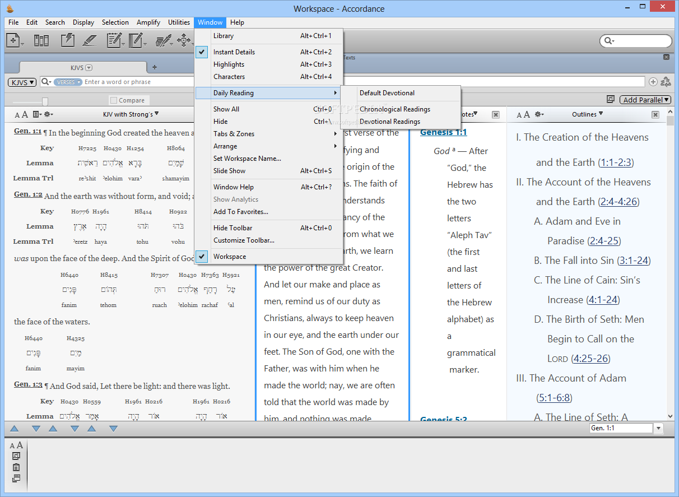Decrease text size in the Outlines pane

[519, 115]
